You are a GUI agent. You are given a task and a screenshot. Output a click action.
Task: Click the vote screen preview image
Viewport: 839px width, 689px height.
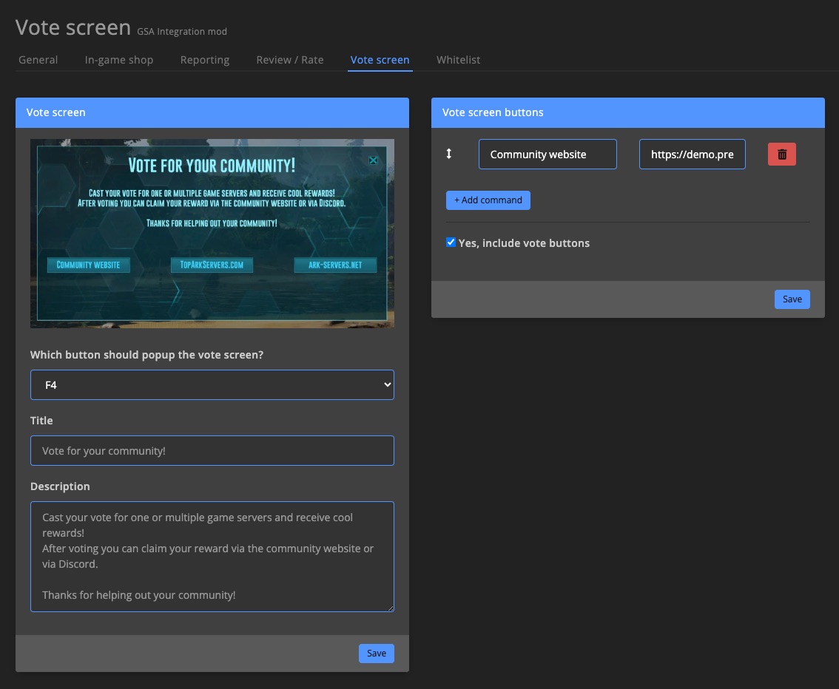pos(212,233)
